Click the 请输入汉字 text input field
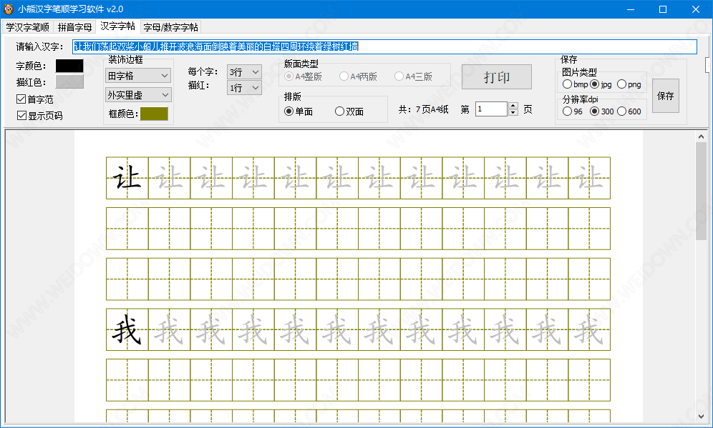 click(x=384, y=46)
